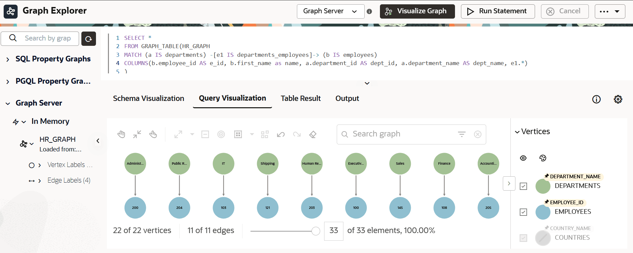Screen dimensions: 633x253
Task: Click the fit-to-screen collapse arrows icon
Action: click(137, 134)
